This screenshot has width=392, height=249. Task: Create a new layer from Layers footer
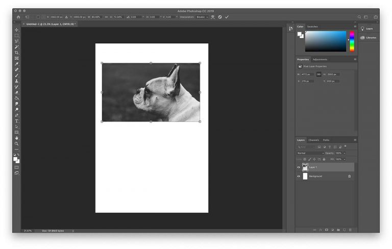pos(344,230)
